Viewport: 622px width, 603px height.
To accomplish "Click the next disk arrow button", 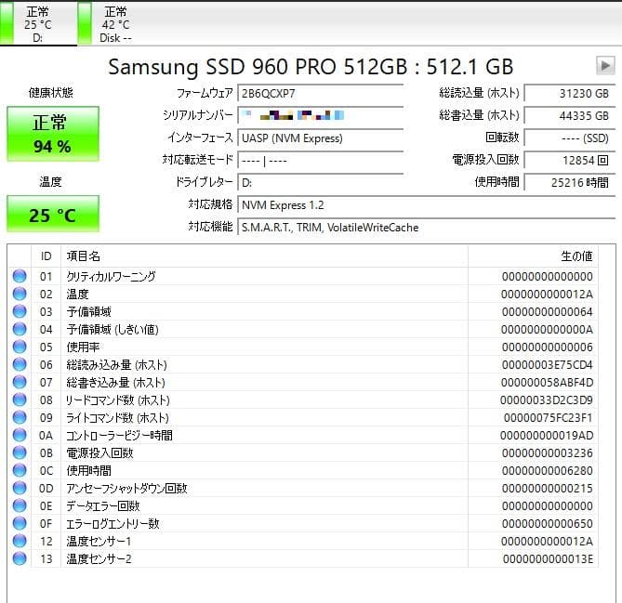I will point(605,66).
